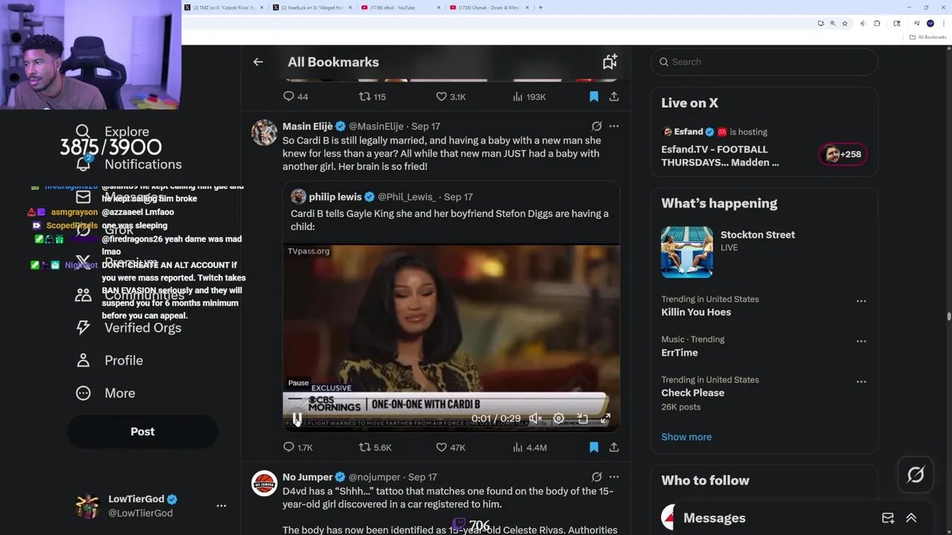Repost the Cardi B post with 5.6K reposts

(375, 447)
